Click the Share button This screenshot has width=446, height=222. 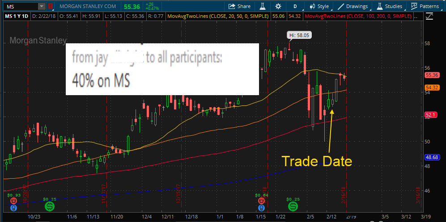tap(240, 6)
